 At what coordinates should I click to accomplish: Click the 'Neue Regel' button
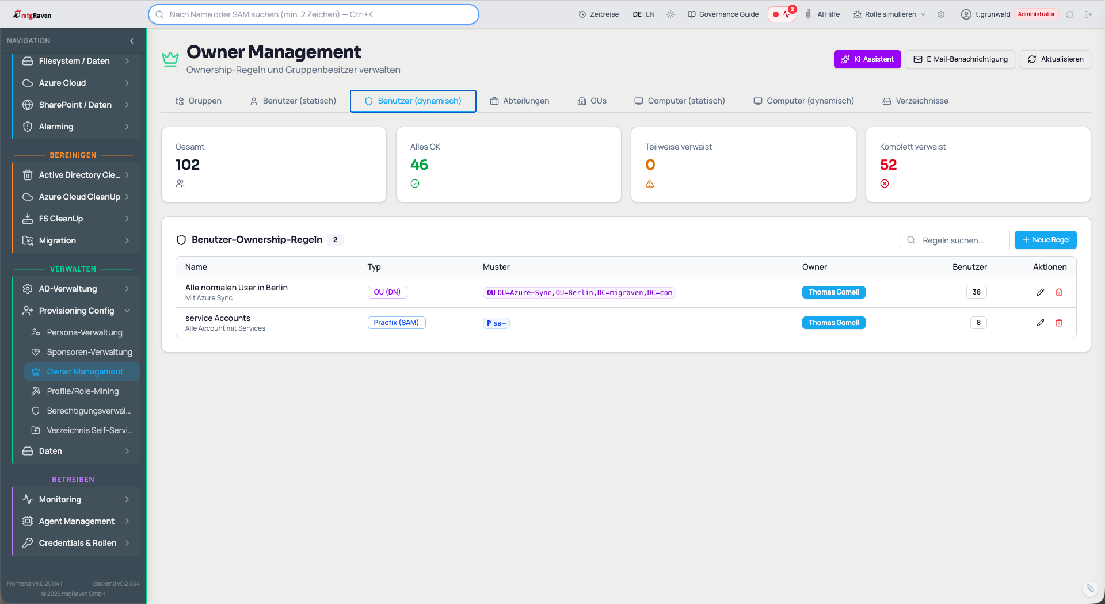point(1045,240)
